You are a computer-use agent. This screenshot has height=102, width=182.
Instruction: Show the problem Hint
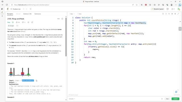[59, 19]
